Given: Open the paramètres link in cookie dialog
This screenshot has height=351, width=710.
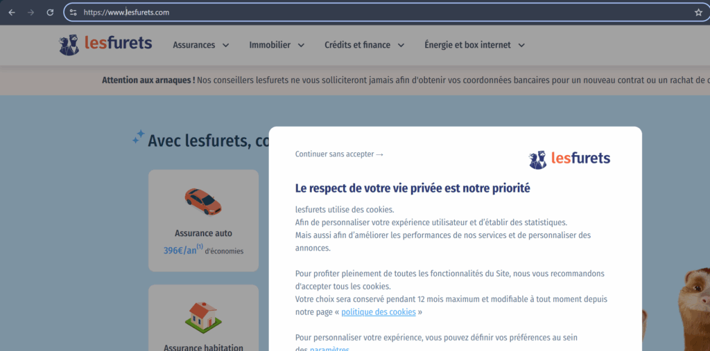Looking at the screenshot, I should click(329, 350).
